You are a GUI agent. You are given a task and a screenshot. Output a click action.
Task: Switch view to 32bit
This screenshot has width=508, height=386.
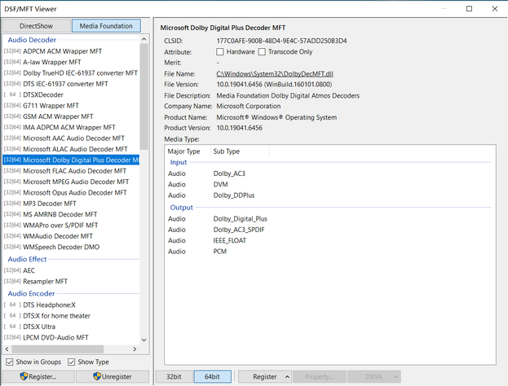(x=174, y=376)
